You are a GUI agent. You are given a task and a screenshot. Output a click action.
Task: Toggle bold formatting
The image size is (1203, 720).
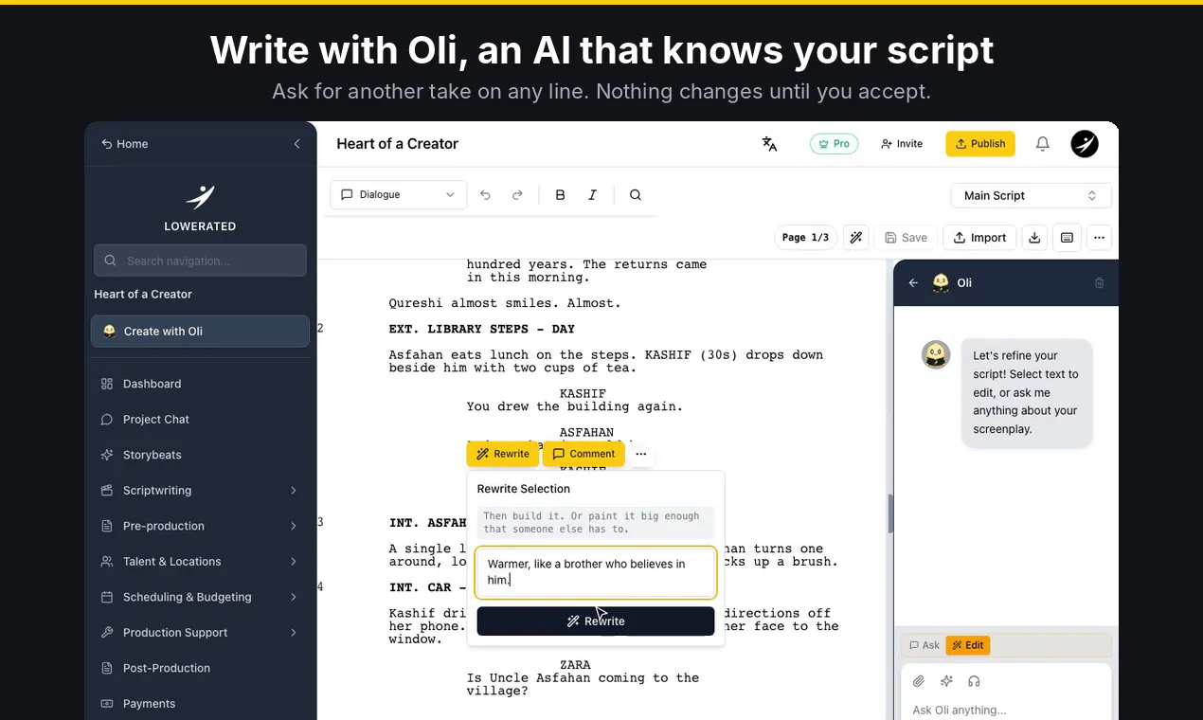[560, 195]
